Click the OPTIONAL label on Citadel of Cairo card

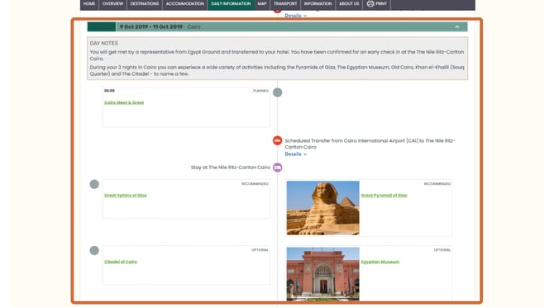click(260, 250)
